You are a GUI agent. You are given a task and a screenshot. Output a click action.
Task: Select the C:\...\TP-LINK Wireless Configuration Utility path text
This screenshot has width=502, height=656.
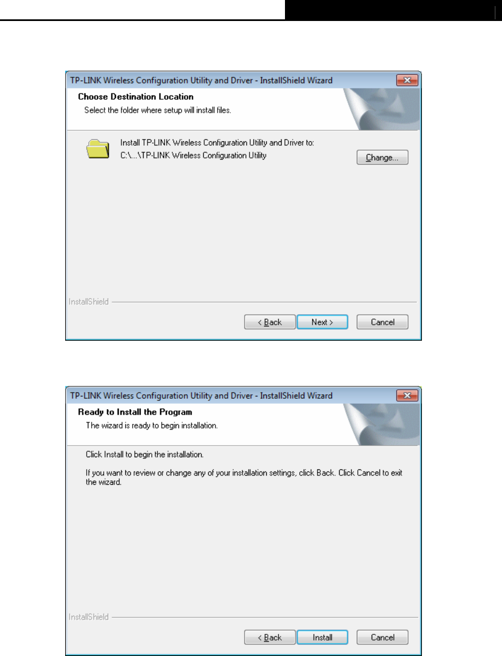tap(193, 155)
